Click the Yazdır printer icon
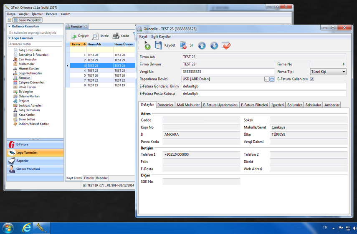This screenshot has width=357, height=234. coord(116,36)
